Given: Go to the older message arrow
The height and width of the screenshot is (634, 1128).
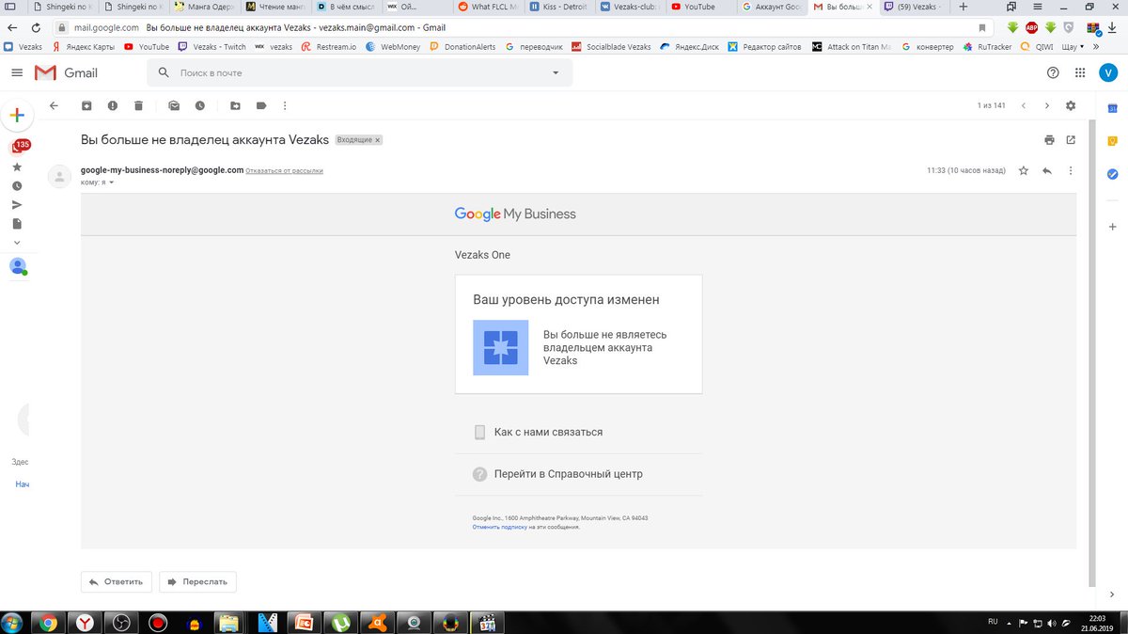Looking at the screenshot, I should point(1047,106).
